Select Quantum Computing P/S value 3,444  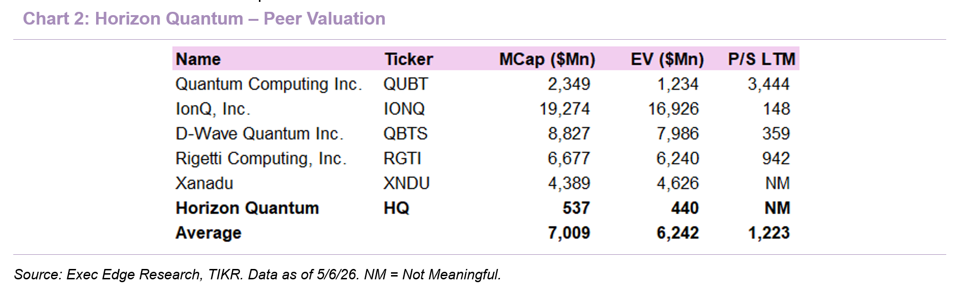click(x=769, y=84)
